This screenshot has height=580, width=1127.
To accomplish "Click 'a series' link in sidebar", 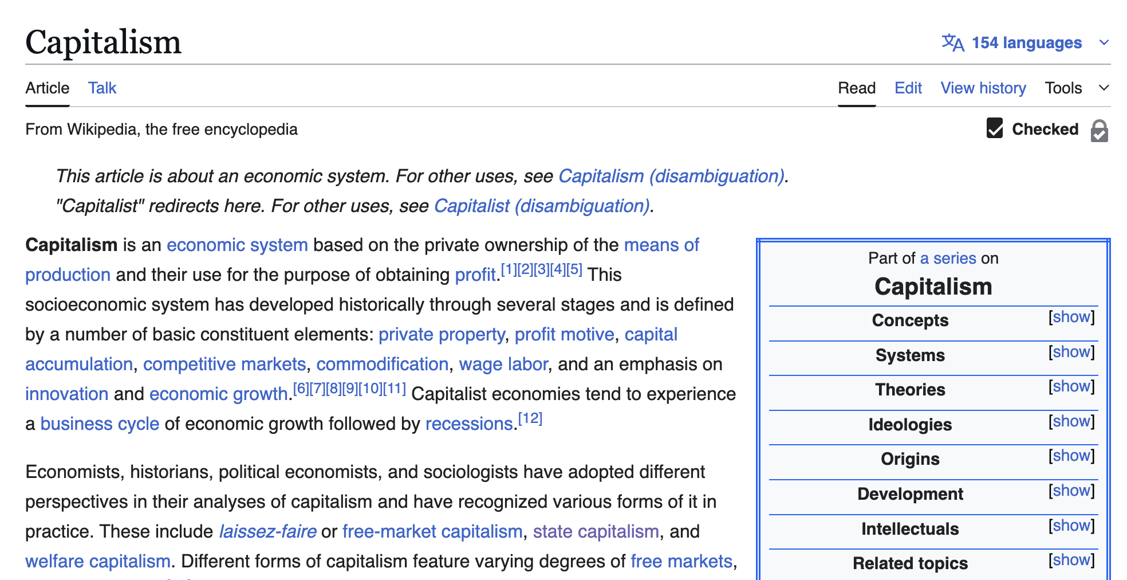I will click(948, 258).
